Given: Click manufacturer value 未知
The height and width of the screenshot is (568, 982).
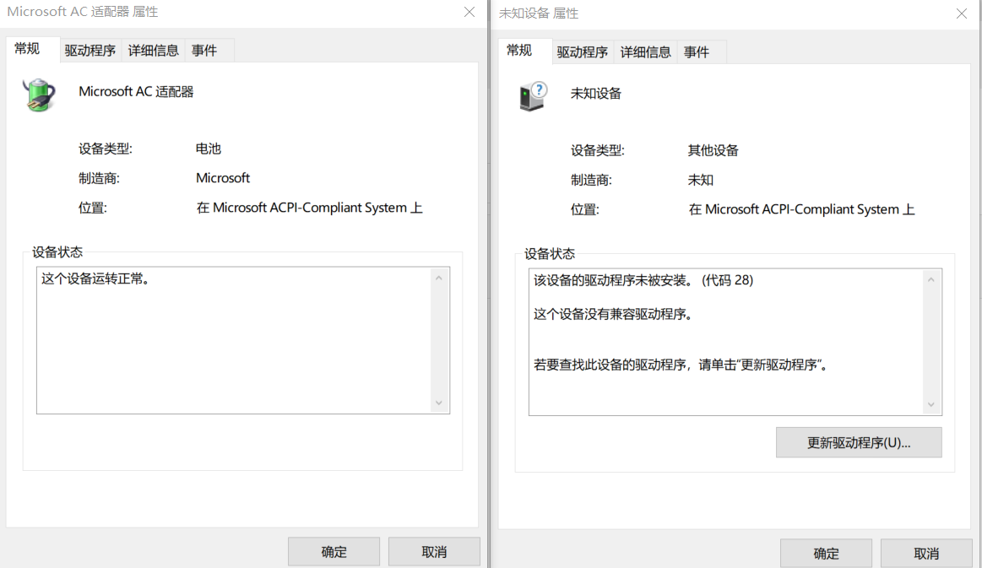Looking at the screenshot, I should 701,180.
